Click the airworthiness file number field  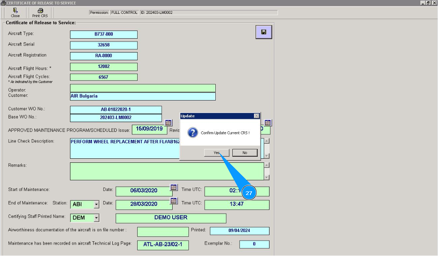[x=163, y=232]
